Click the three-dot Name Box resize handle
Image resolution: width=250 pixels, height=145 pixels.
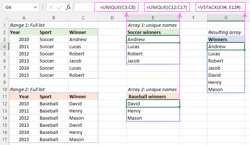pyautogui.click(x=43, y=7)
